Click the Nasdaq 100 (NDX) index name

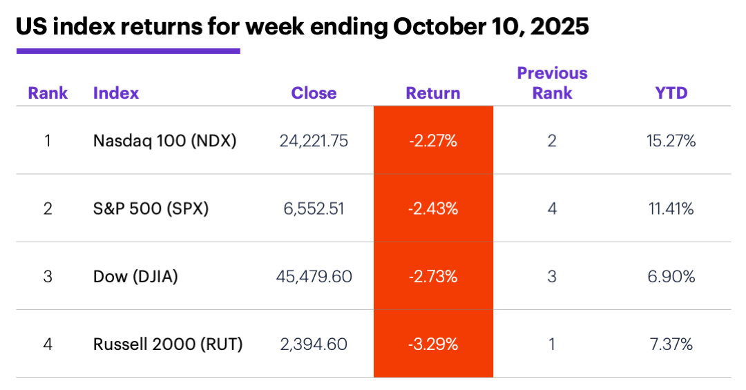pos(164,141)
